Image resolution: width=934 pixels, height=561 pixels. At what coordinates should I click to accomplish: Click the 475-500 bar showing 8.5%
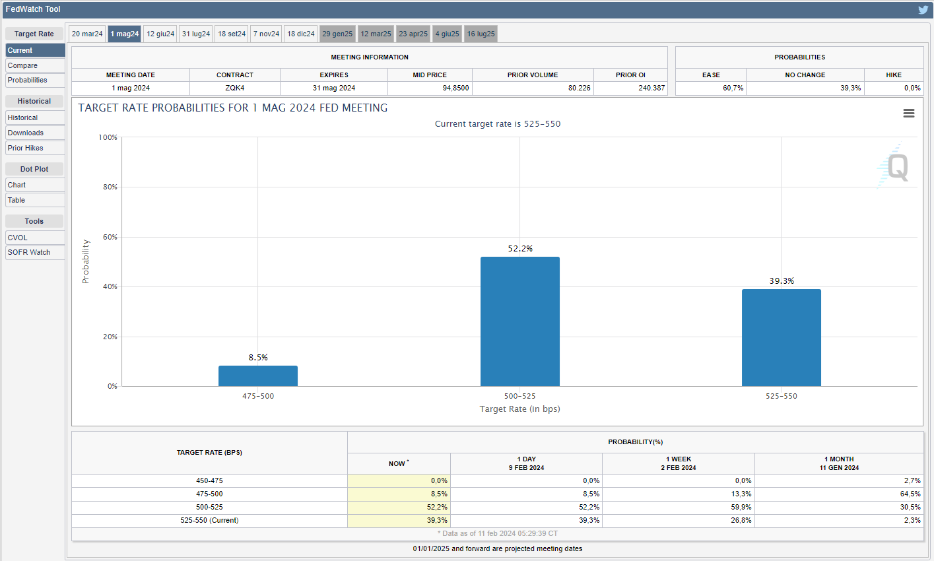[x=258, y=376]
